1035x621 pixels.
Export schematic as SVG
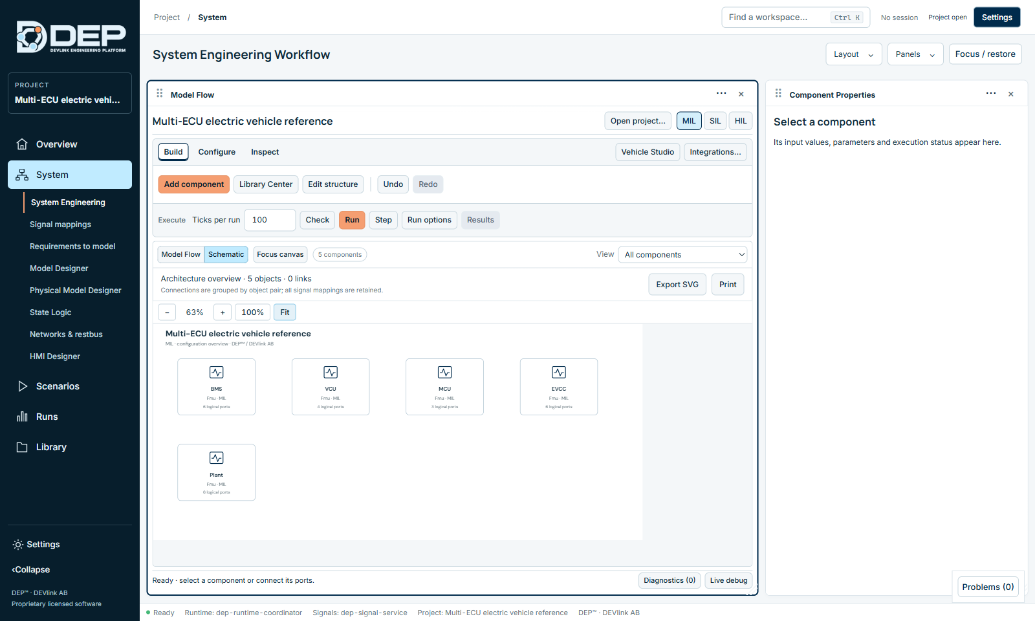tap(677, 285)
